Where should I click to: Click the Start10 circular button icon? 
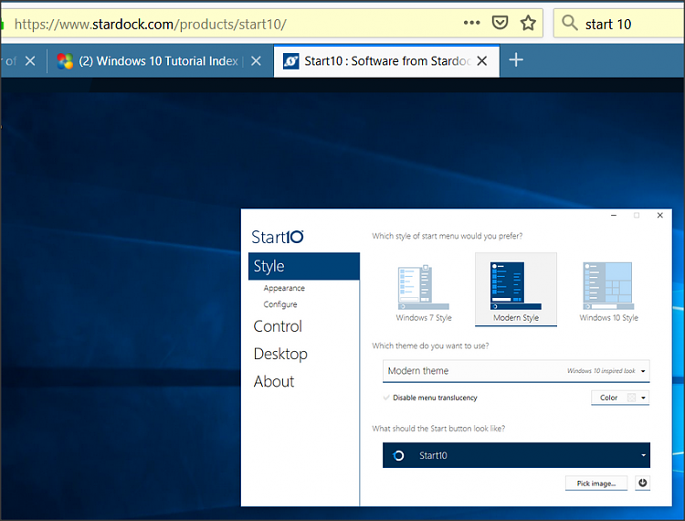click(x=398, y=455)
